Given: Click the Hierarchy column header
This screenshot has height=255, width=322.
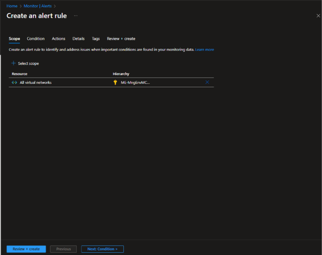Looking at the screenshot, I should 121,74.
